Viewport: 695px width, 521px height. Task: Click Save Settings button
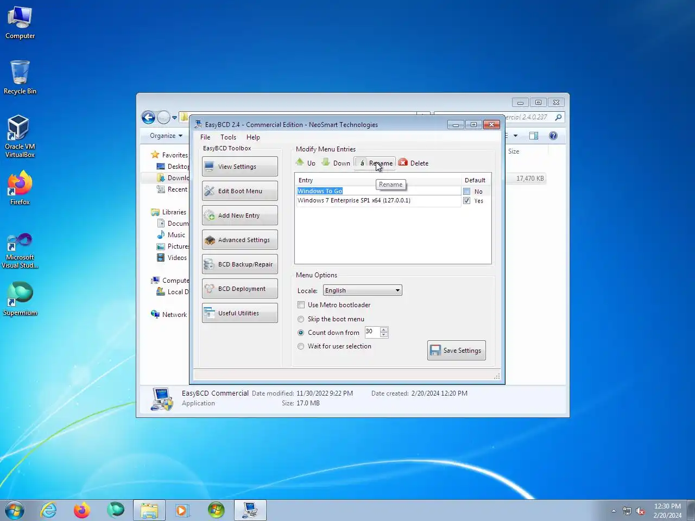[457, 351]
